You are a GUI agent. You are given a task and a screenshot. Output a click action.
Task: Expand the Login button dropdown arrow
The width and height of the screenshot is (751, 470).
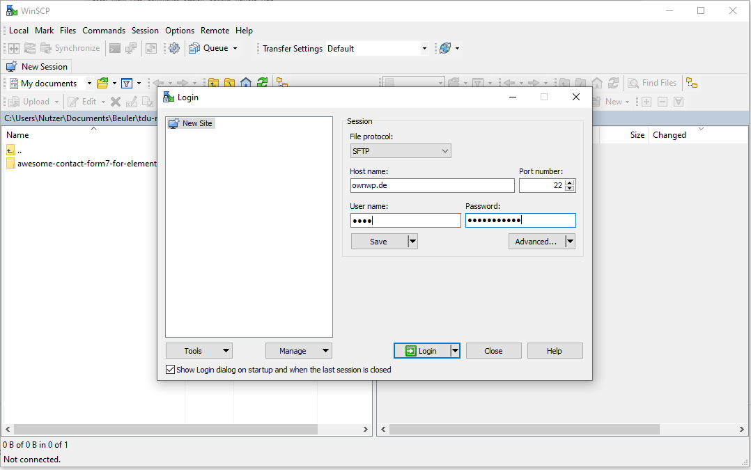click(x=455, y=351)
